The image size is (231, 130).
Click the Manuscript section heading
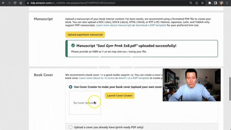(x=43, y=19)
